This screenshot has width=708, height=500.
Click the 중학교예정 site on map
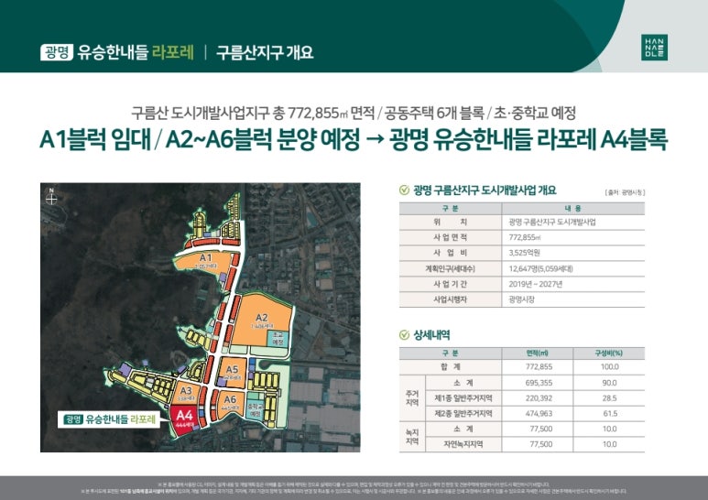point(256,408)
